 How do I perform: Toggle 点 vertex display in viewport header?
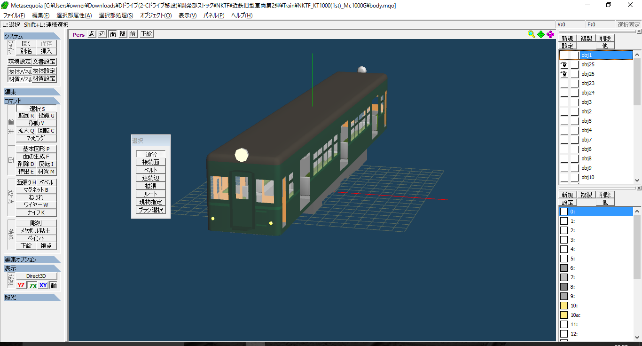(x=91, y=34)
